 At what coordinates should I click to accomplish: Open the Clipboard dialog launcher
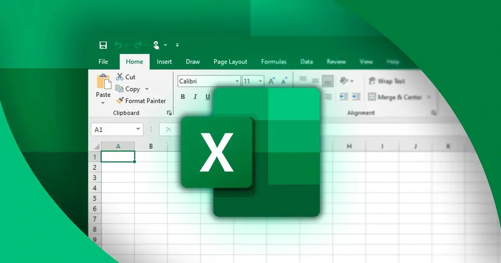(x=170, y=112)
